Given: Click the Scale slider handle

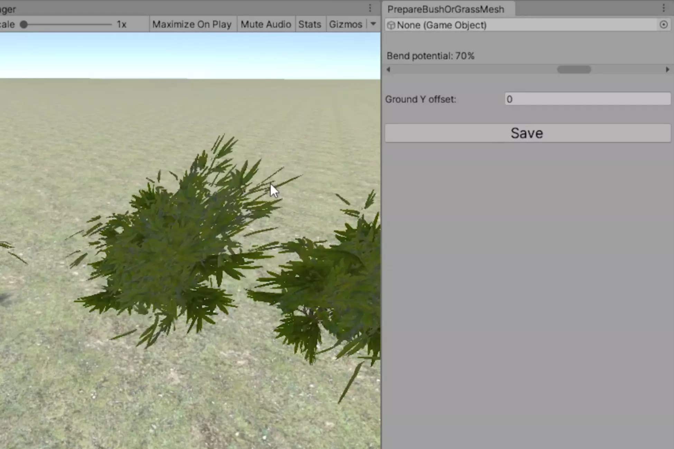Looking at the screenshot, I should [x=24, y=24].
